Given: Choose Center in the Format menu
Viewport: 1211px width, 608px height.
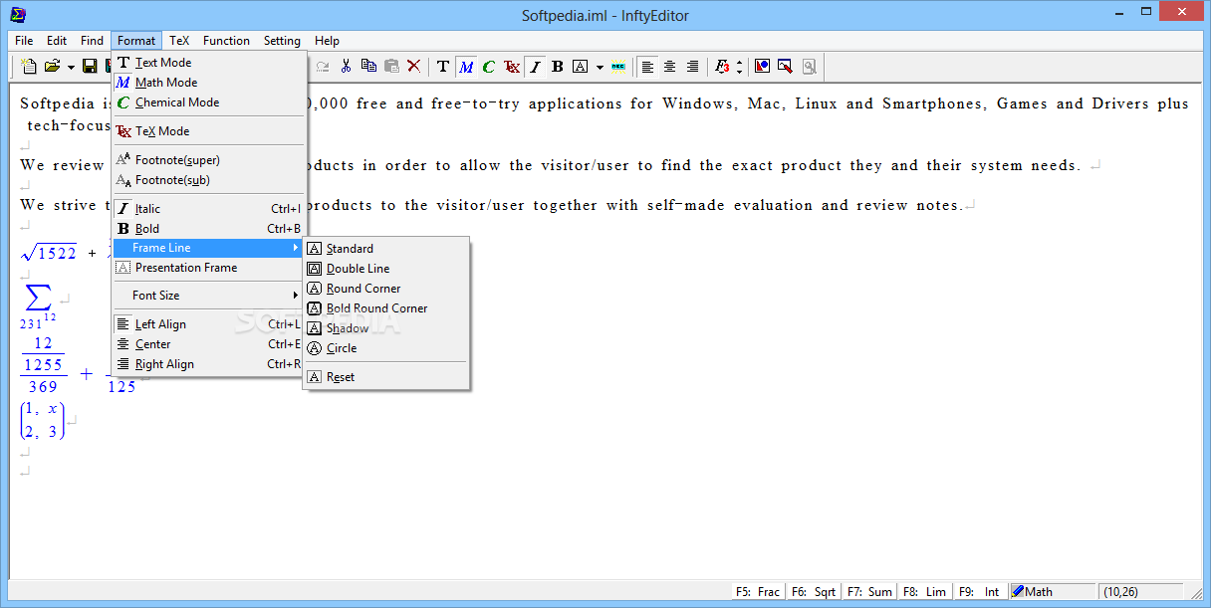Looking at the screenshot, I should [208, 344].
